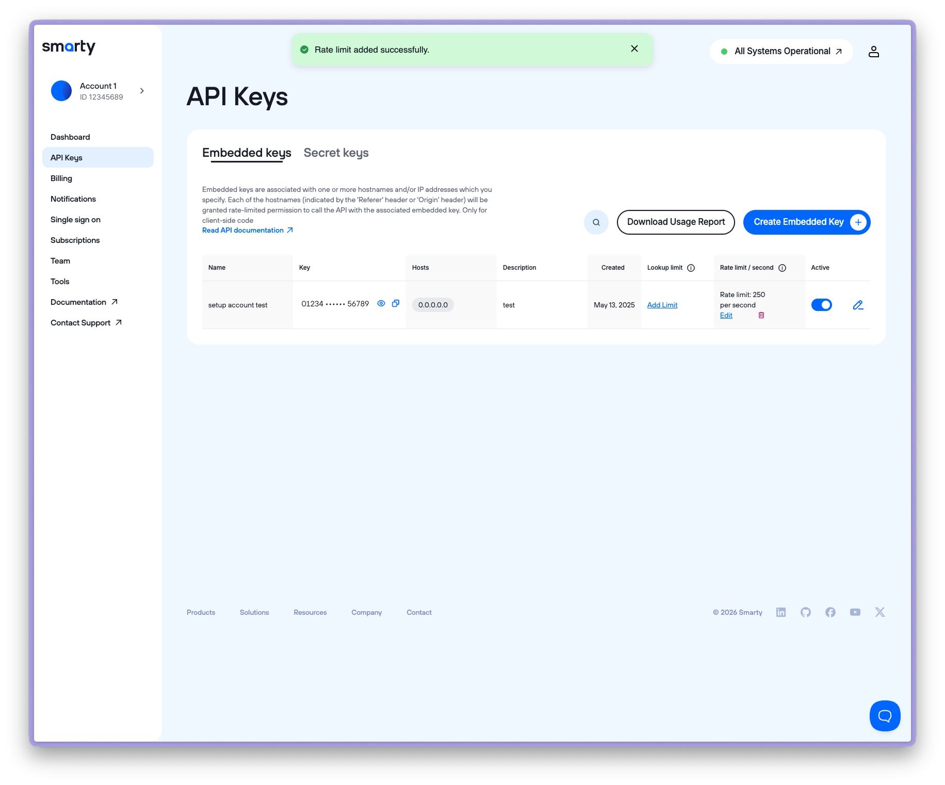Viewport: 945px width, 785px height.
Task: Open All Systems Operational status page
Action: pyautogui.click(x=781, y=52)
